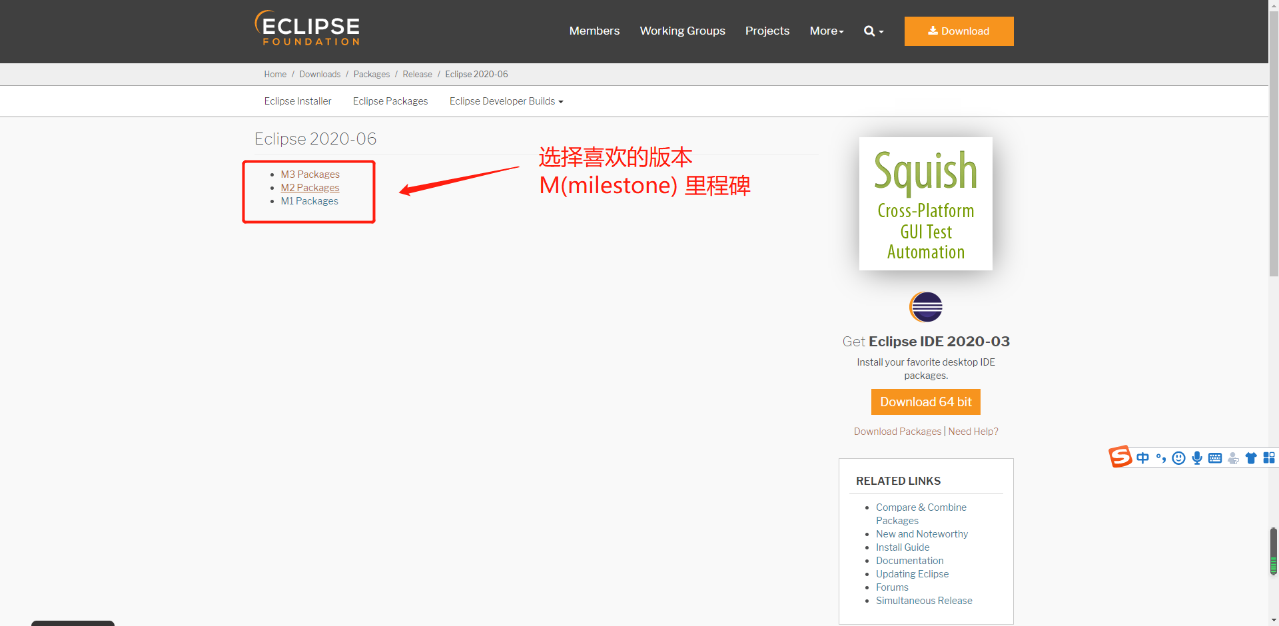Open the Sogou emoji panel

tap(1178, 458)
